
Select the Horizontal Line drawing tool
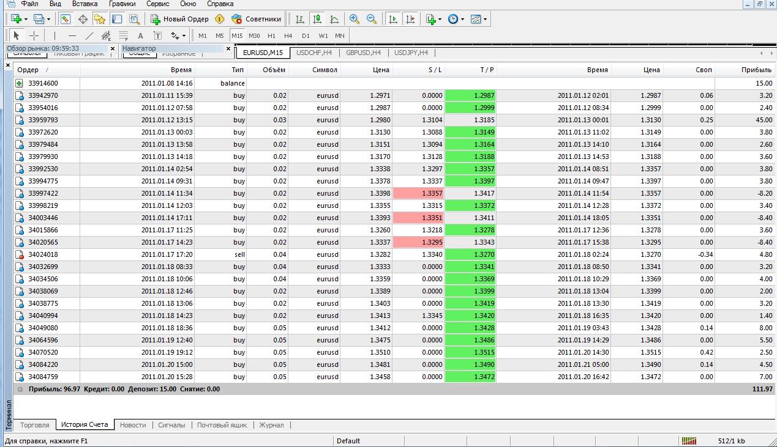[x=72, y=35]
